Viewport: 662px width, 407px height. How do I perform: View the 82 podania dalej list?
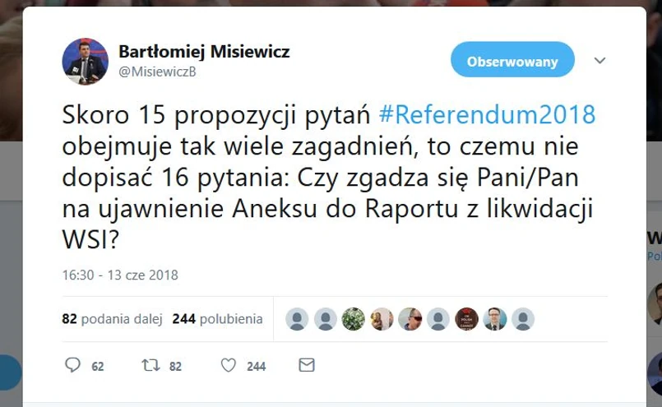113,319
